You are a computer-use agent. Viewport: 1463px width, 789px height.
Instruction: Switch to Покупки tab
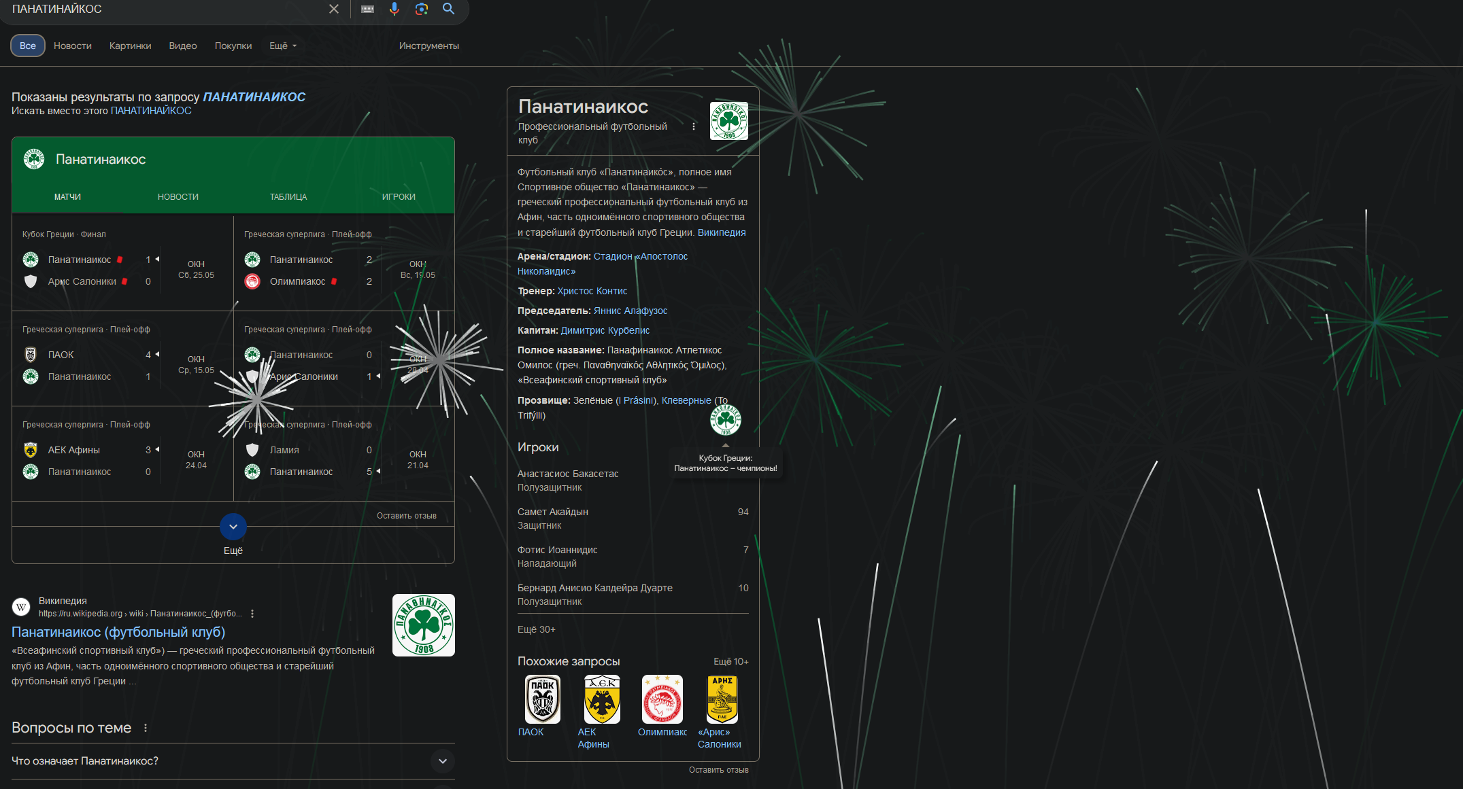click(233, 46)
